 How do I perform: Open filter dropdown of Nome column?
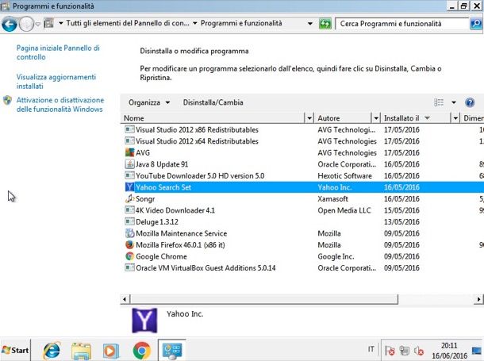coord(309,118)
